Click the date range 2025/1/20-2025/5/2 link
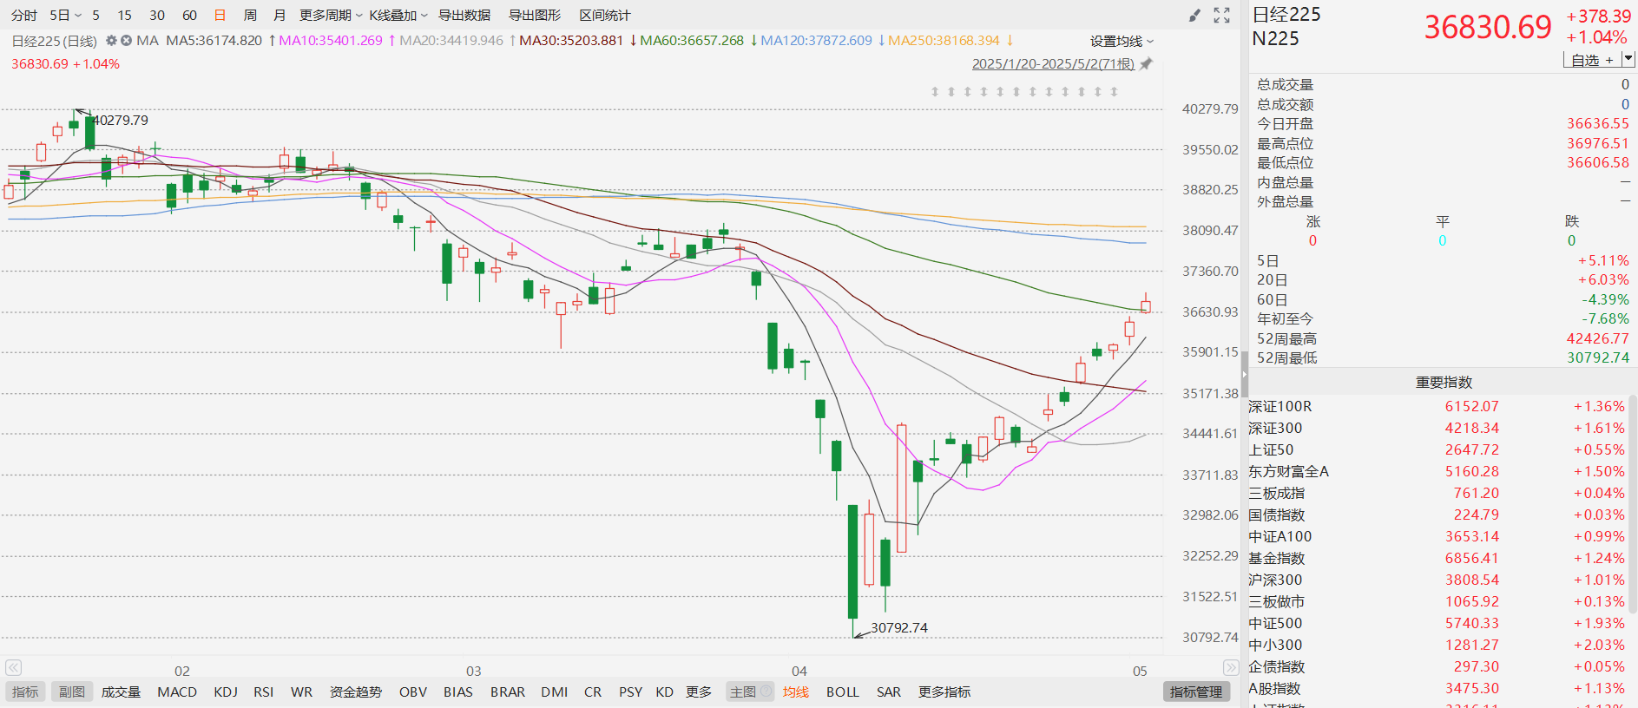Viewport: 1638px width, 708px height. coord(1053,64)
